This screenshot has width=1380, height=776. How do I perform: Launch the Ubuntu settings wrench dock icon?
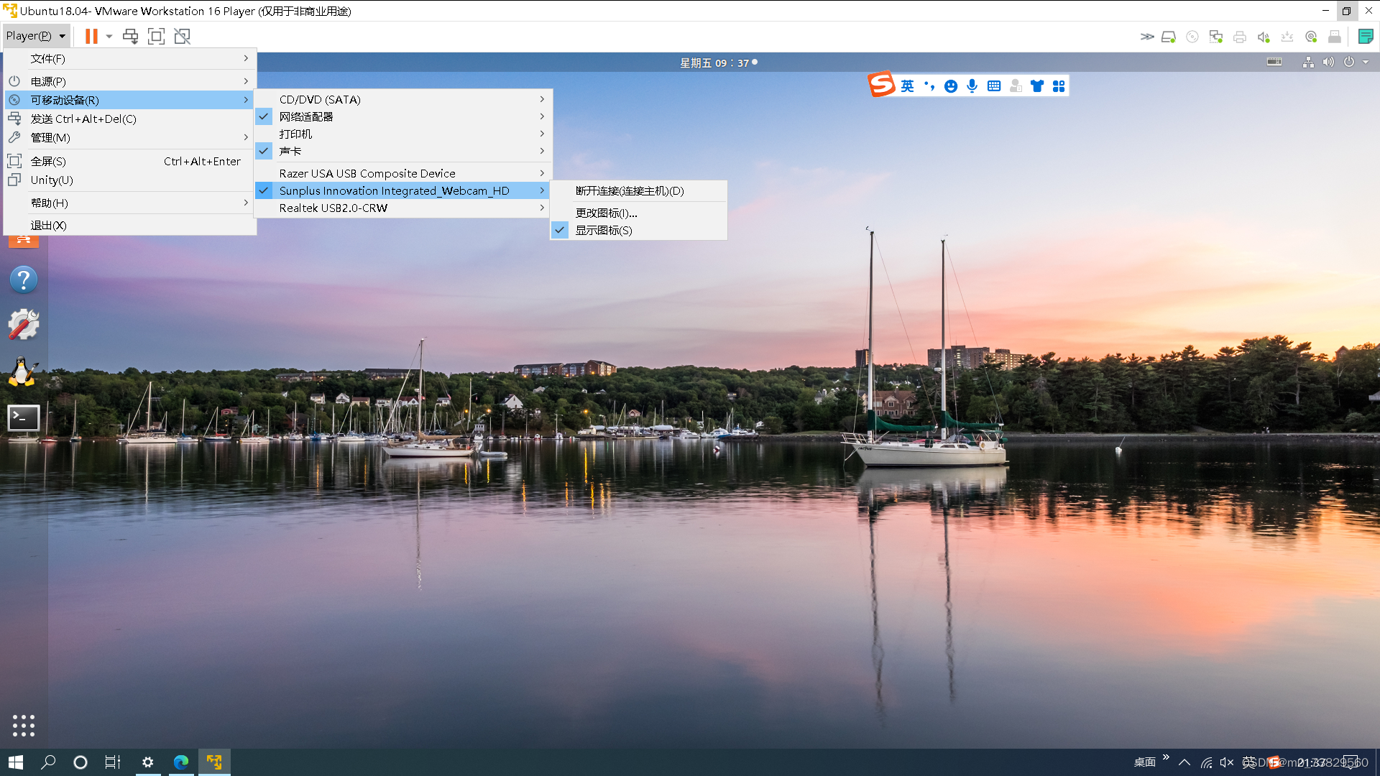click(x=24, y=325)
